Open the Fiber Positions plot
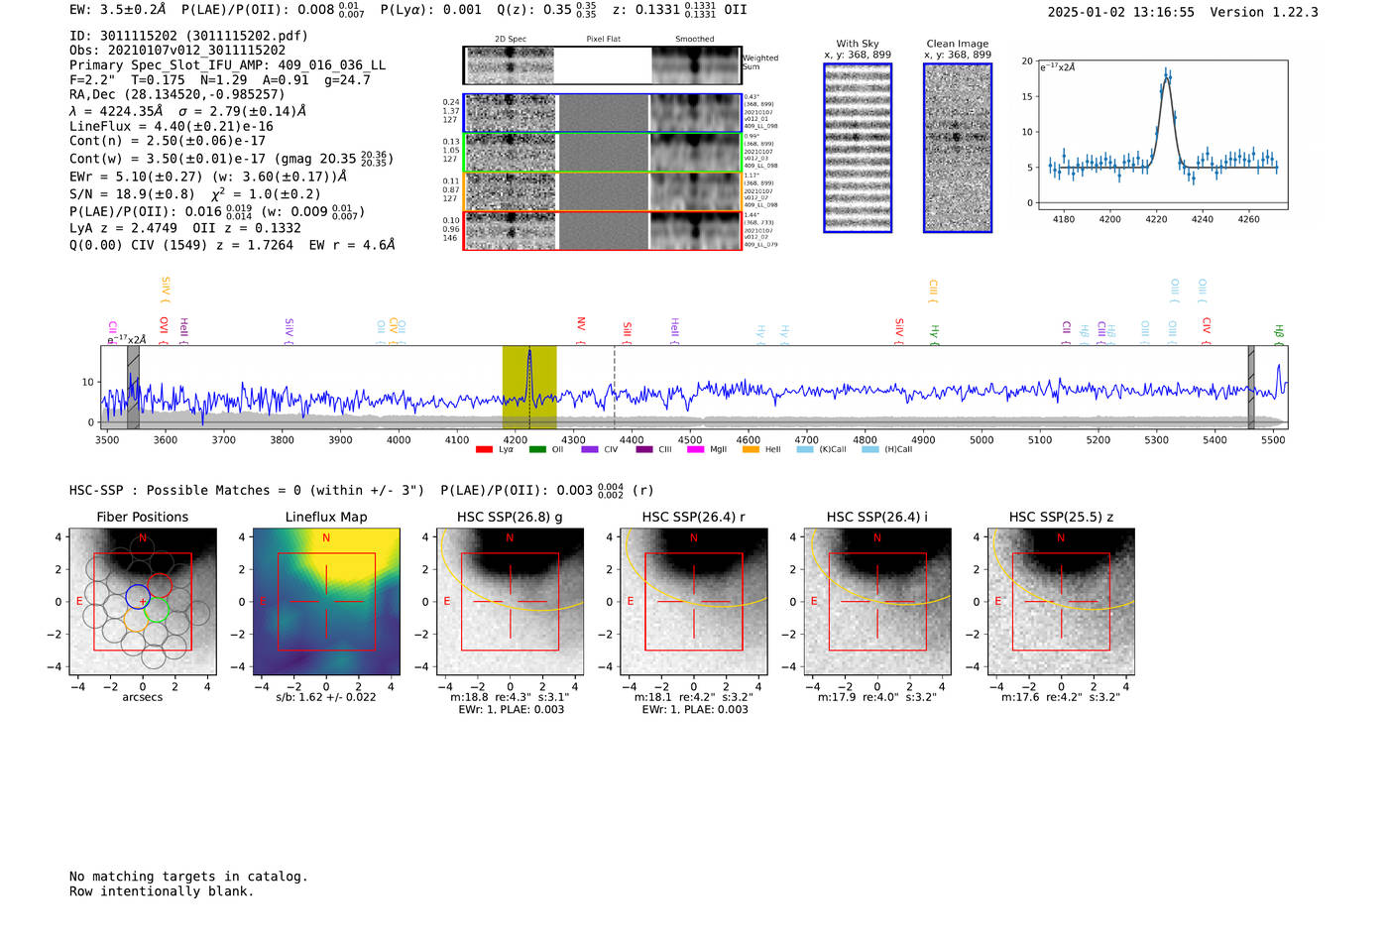This screenshot has height=945, width=1388. (143, 601)
